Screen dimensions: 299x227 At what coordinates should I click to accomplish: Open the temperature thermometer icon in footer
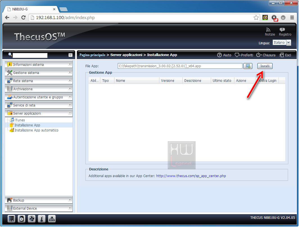pos(42,219)
